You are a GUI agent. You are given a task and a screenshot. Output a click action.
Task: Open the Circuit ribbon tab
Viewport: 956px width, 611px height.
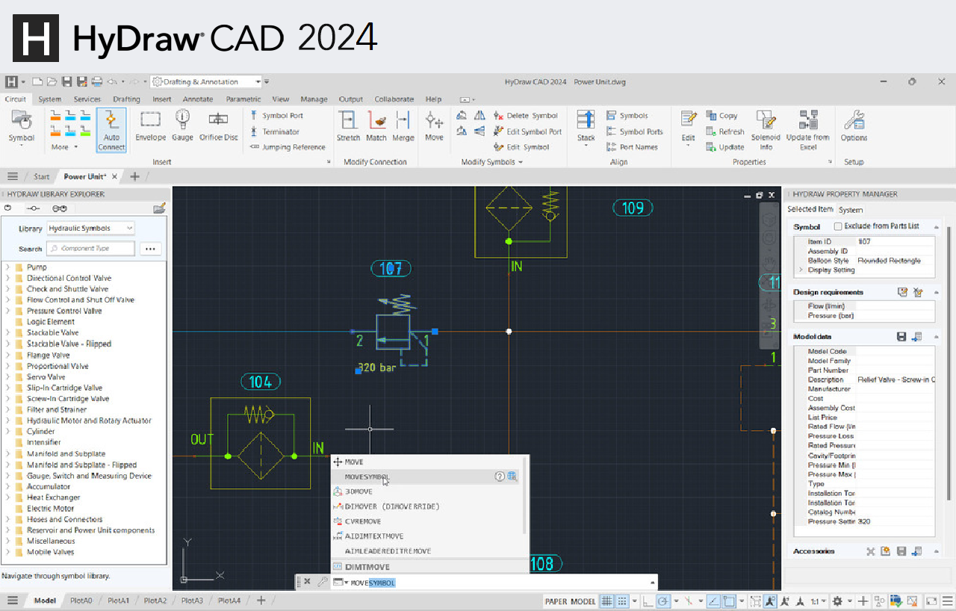click(x=16, y=99)
